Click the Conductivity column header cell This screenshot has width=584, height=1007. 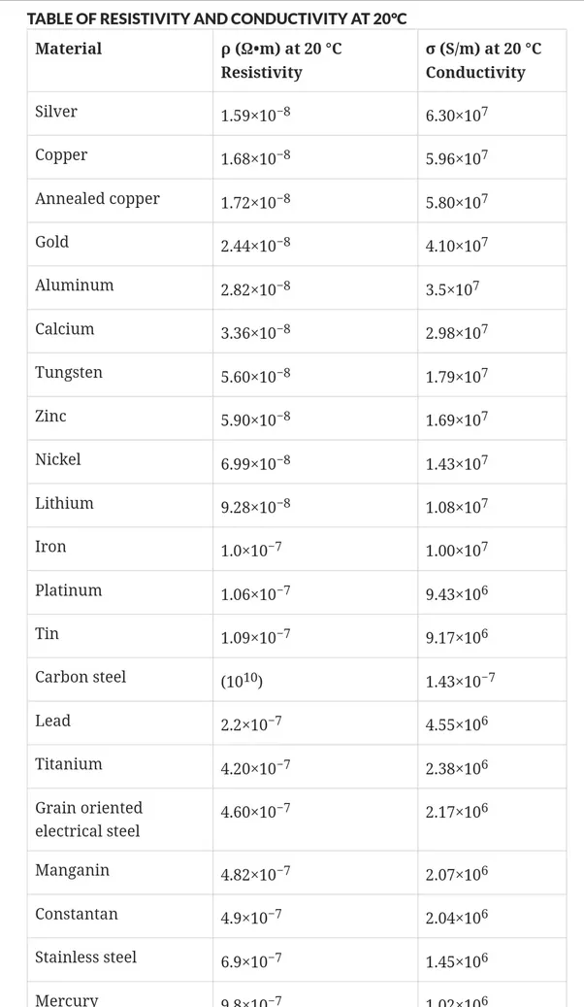(492, 60)
